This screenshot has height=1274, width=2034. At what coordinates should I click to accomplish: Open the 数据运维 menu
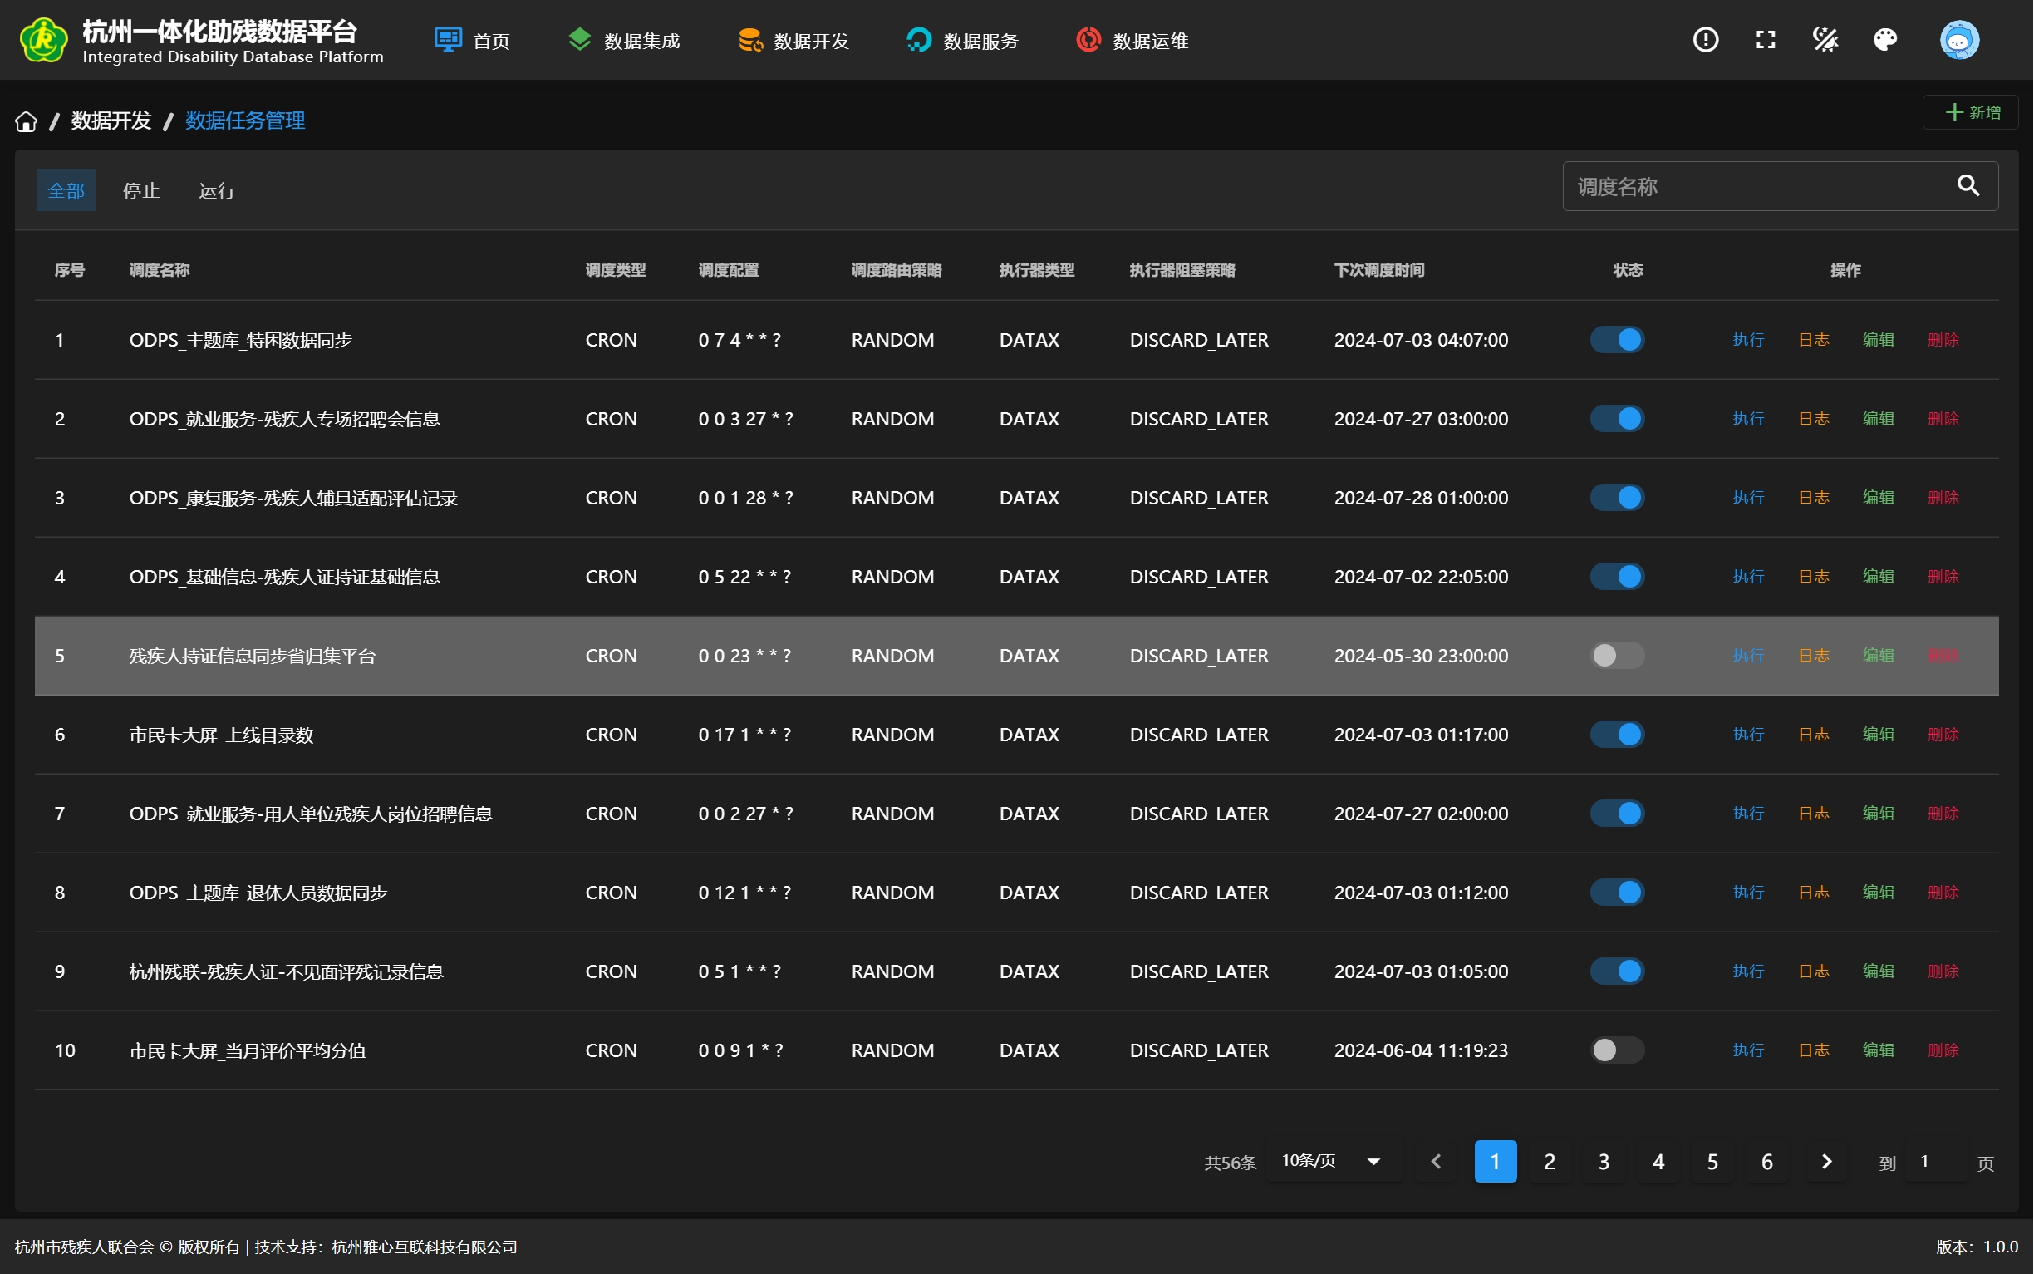point(1132,41)
